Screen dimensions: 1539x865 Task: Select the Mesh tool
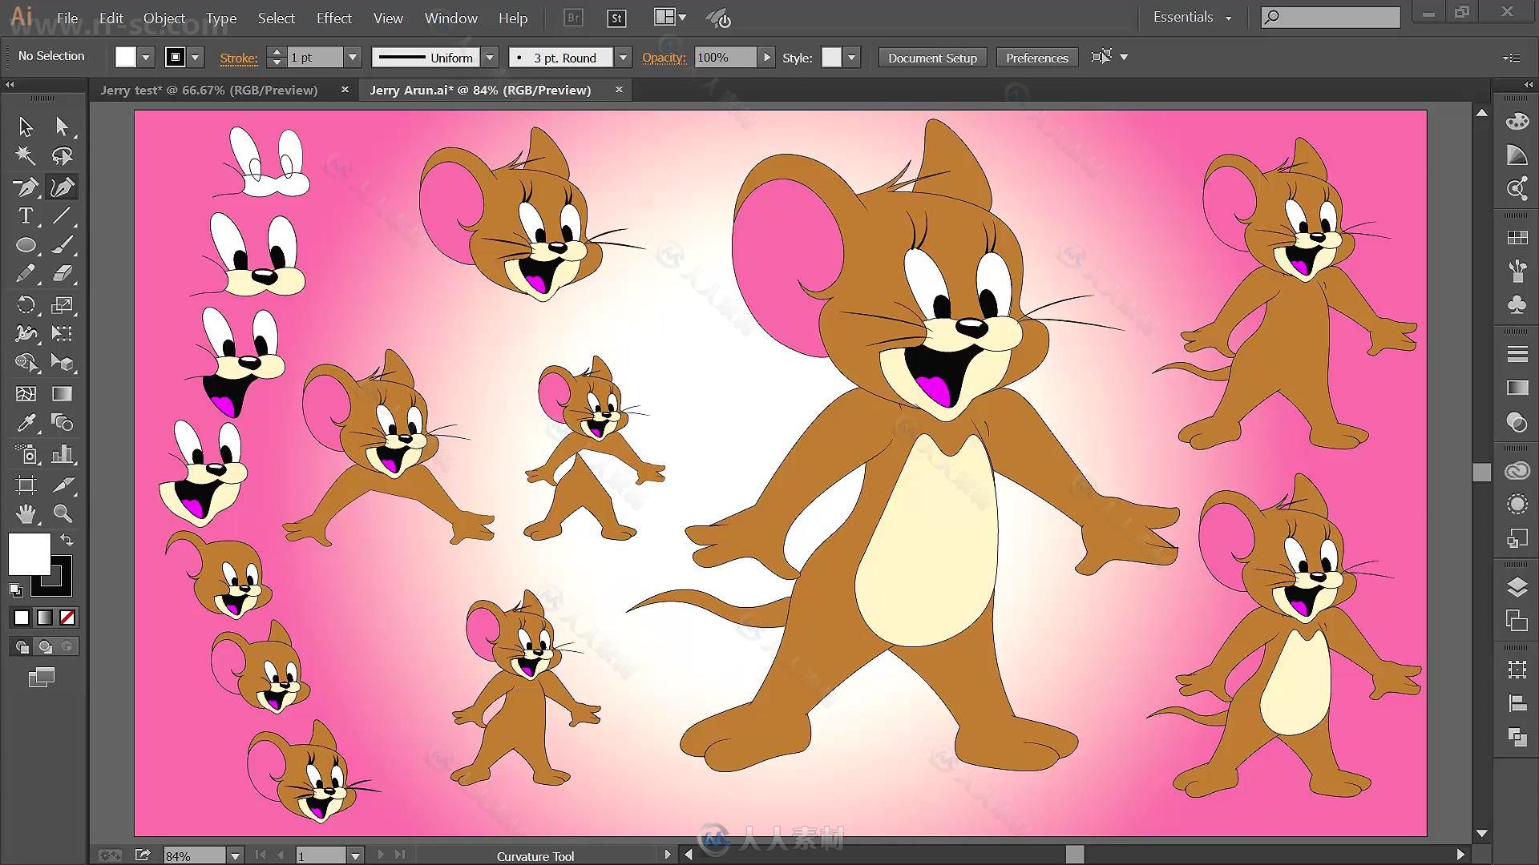(x=26, y=393)
